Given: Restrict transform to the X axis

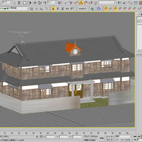Looking at the screenshot, I should (53, 9).
